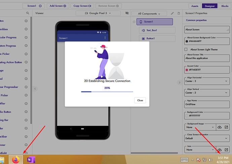Screen dimensions: 232x164
Task: Select Button1 in the component tree
Action: click(157, 38)
